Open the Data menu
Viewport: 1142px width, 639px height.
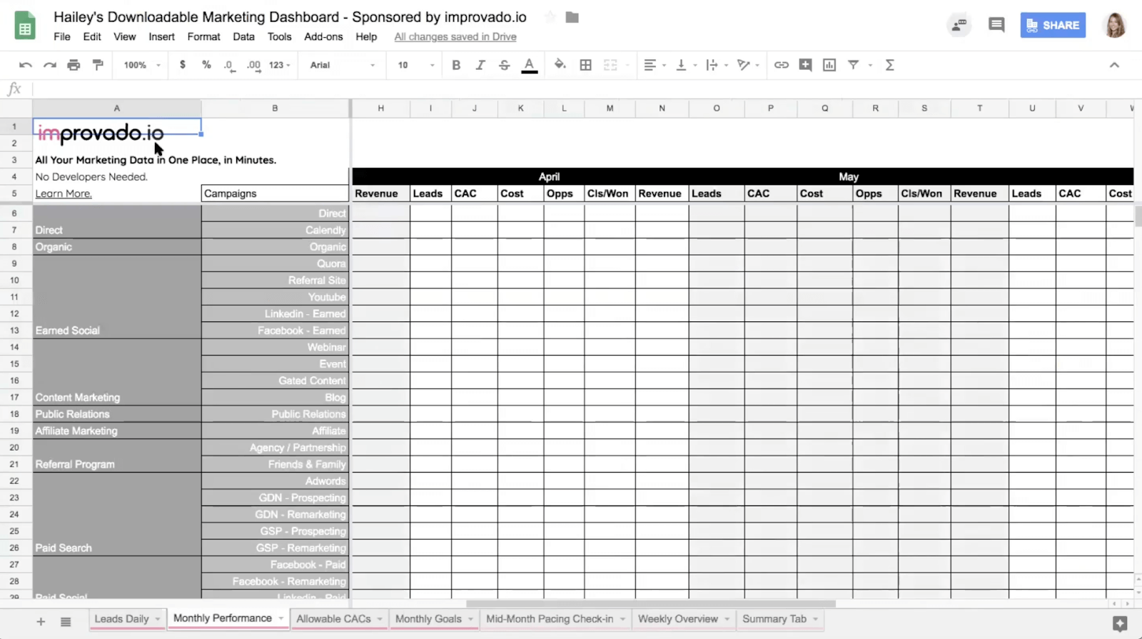click(243, 36)
